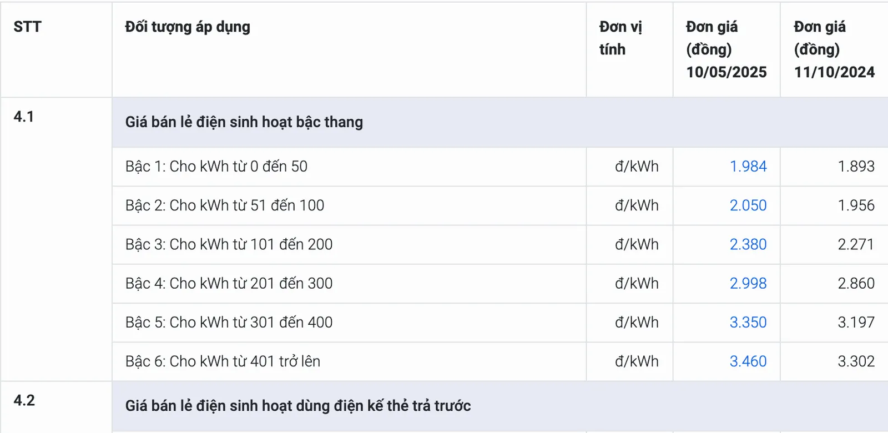Select the section row 'Giá bán lẻ điện sinh hoạt bậc thang'
The height and width of the screenshot is (433, 888).
pos(500,122)
